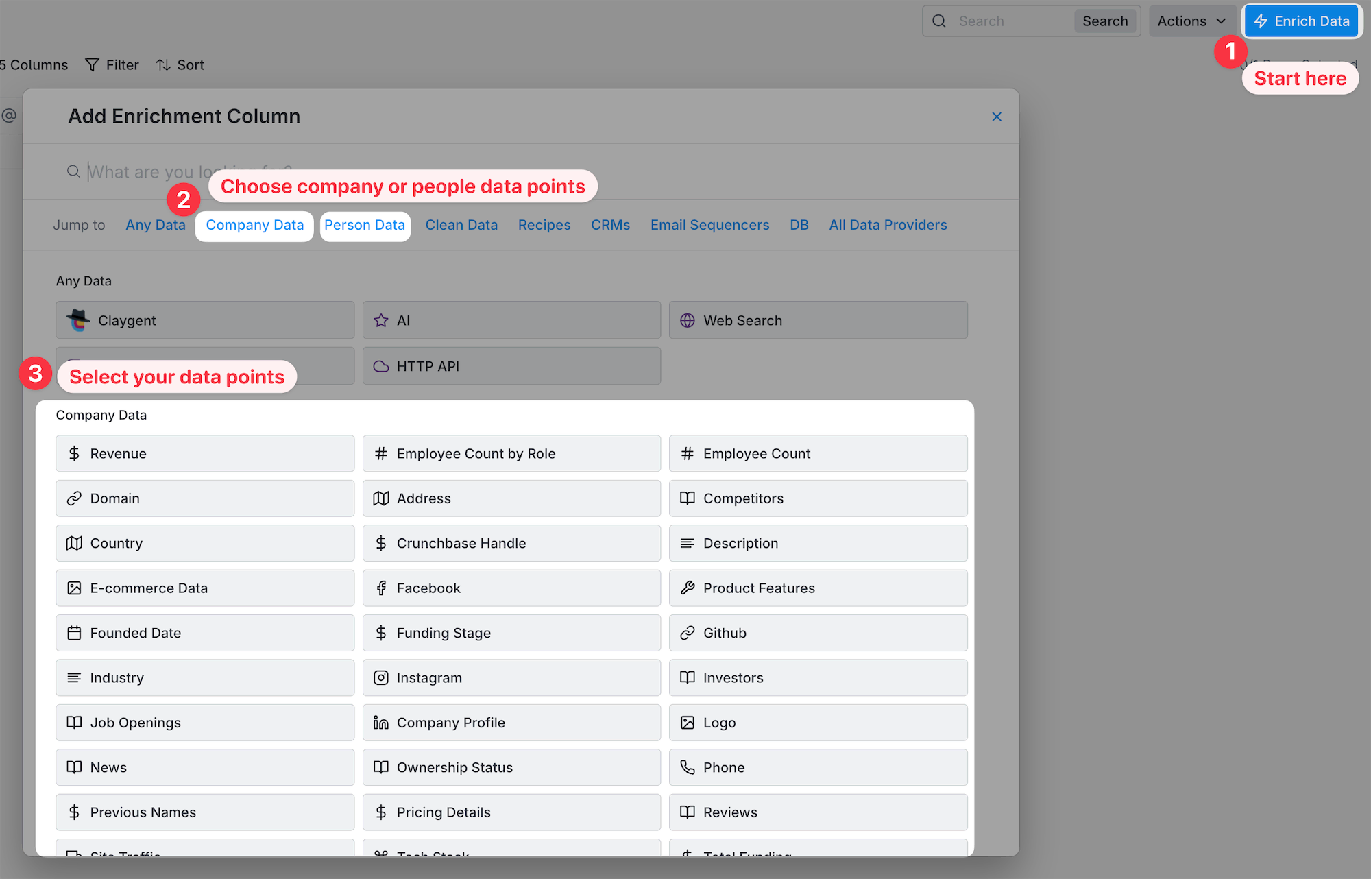Click the Phone handset icon

(x=688, y=767)
